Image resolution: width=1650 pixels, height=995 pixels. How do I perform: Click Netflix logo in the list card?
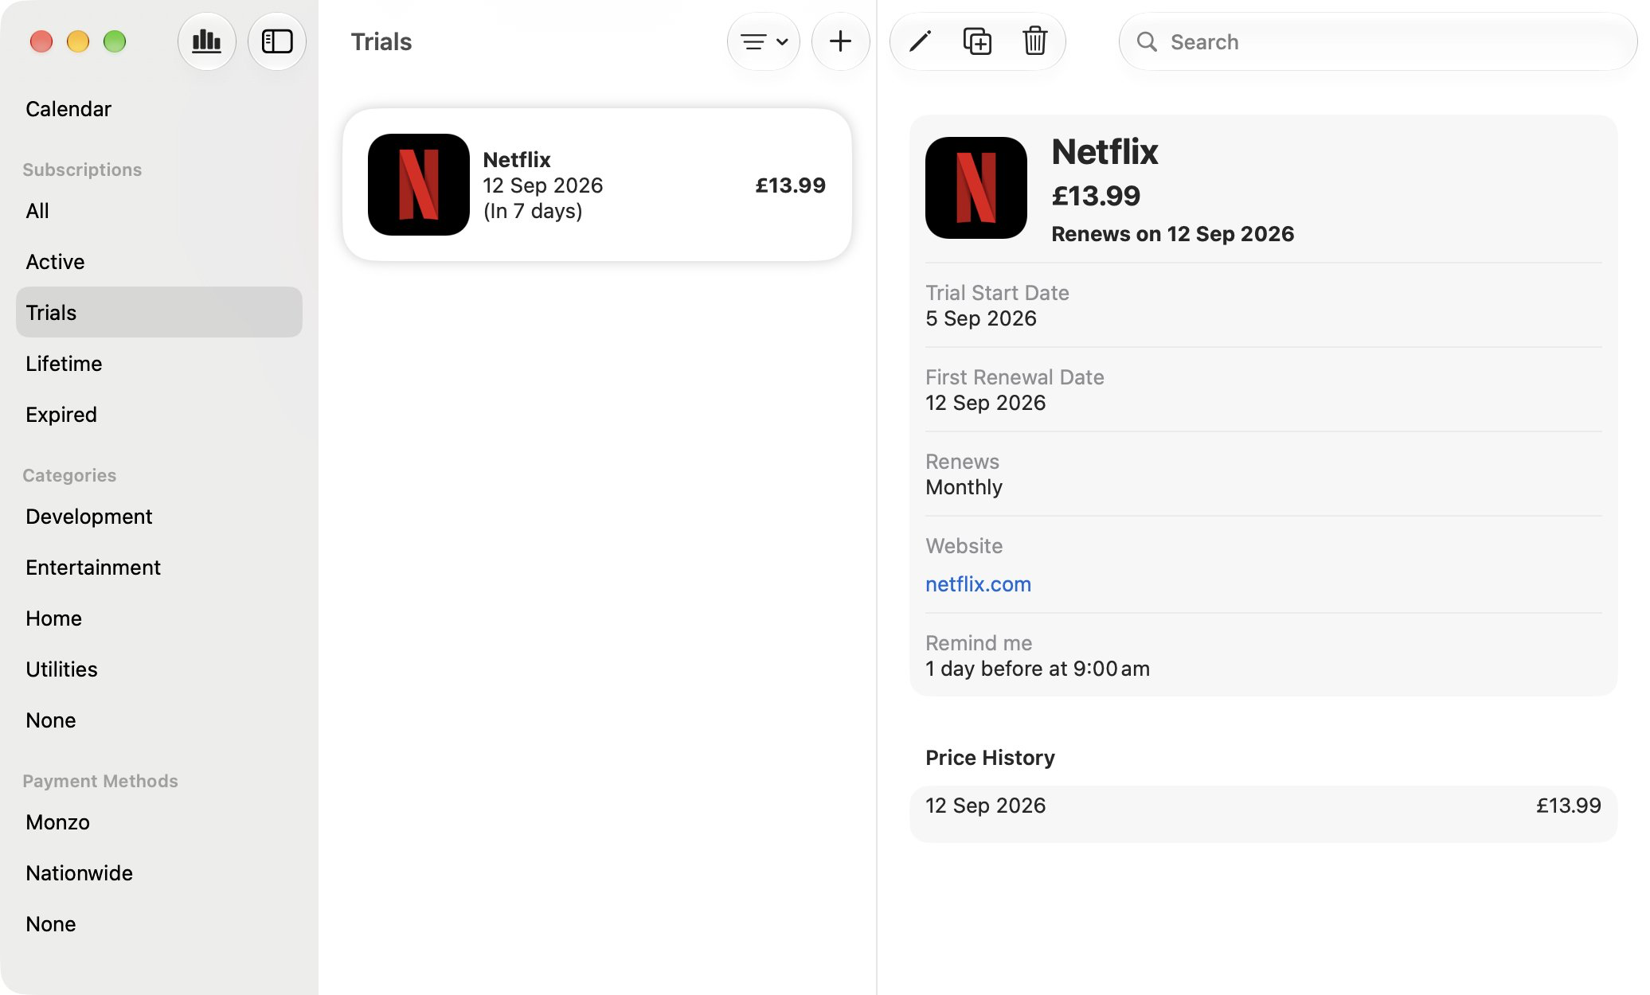click(x=419, y=185)
